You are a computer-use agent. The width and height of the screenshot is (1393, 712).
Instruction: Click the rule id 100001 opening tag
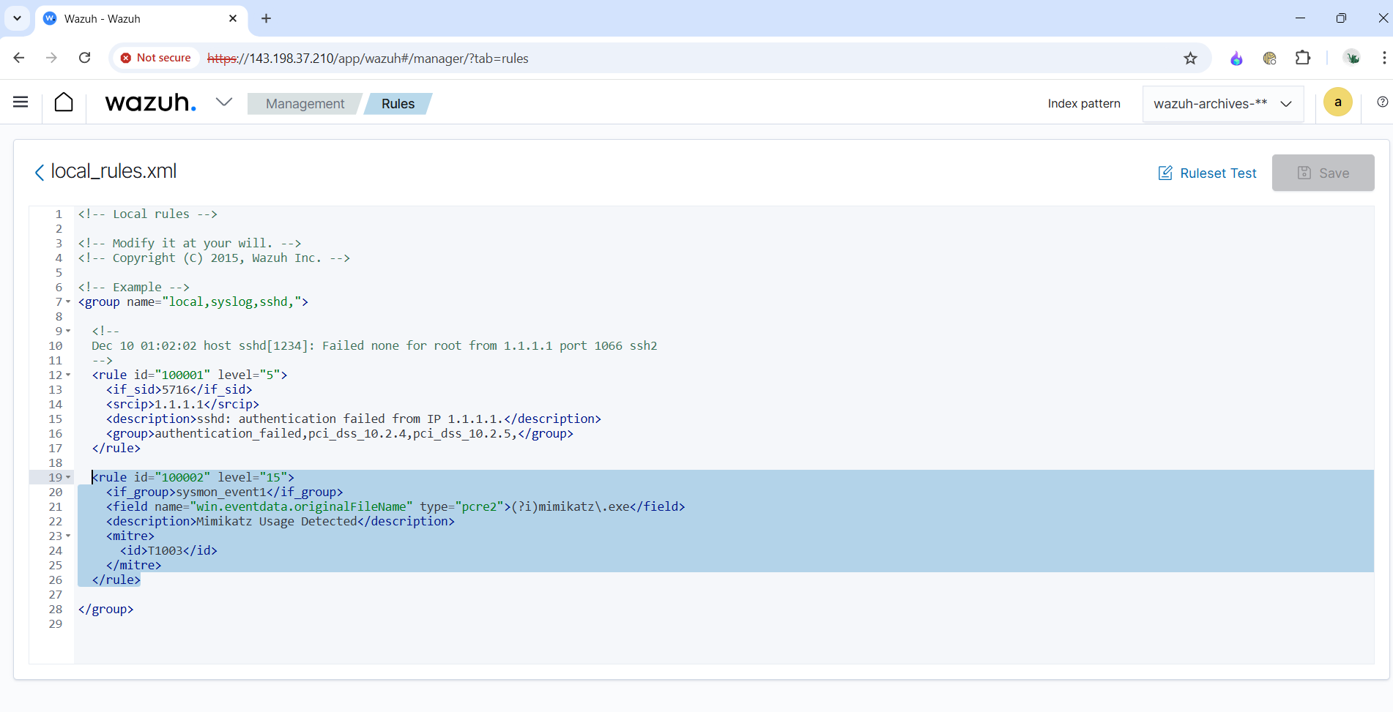[x=190, y=375]
